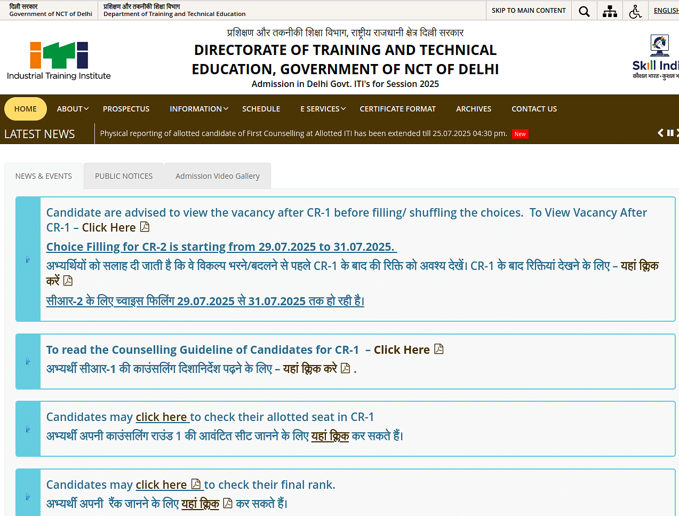Open the Admission Video Gallery tab
Screen dimensions: 679x516
(218, 176)
